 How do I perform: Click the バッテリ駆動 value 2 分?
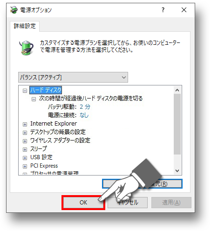[85, 107]
